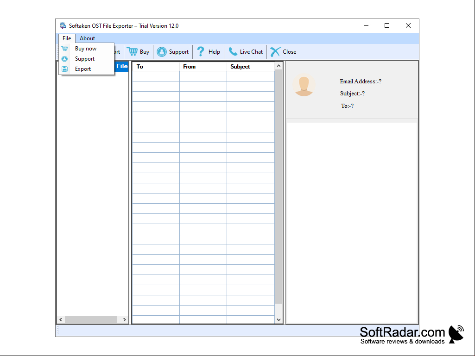Viewport: 475px width, 356px height.
Task: Click the Buy toolbar label
Action: pyautogui.click(x=145, y=52)
